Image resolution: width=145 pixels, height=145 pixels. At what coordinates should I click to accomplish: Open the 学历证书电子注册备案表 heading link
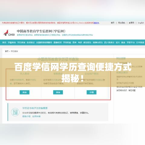coord(35,108)
